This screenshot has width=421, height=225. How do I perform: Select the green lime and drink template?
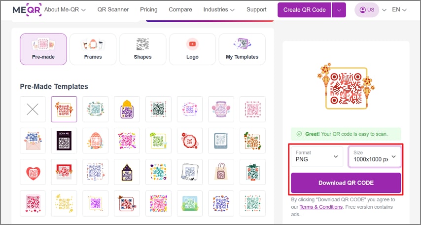(158, 141)
